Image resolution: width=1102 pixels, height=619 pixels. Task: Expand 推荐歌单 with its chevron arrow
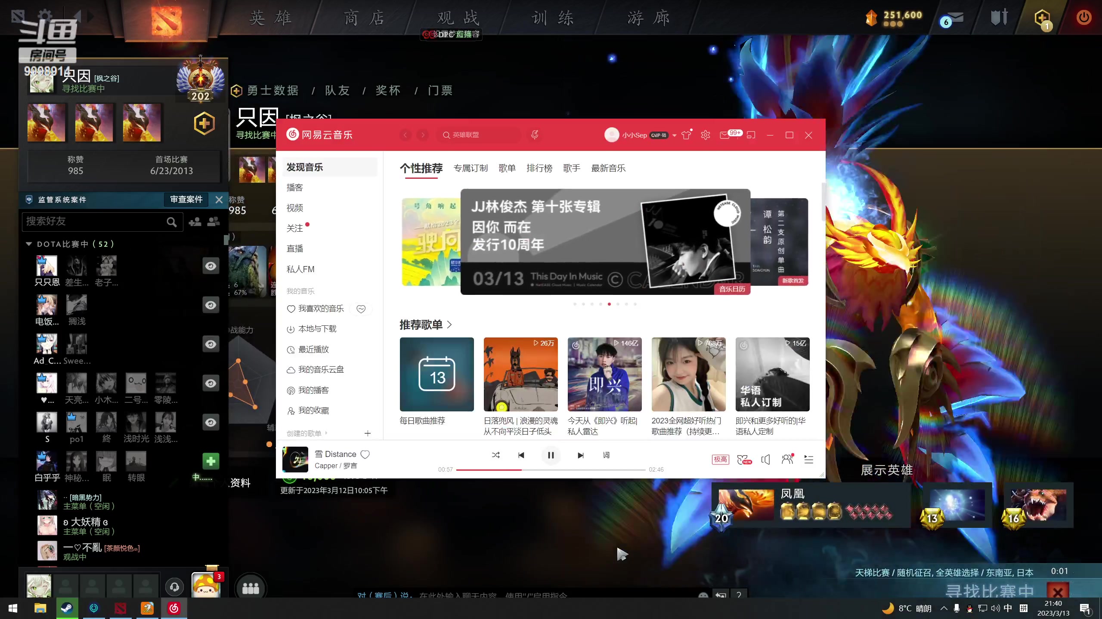click(449, 325)
